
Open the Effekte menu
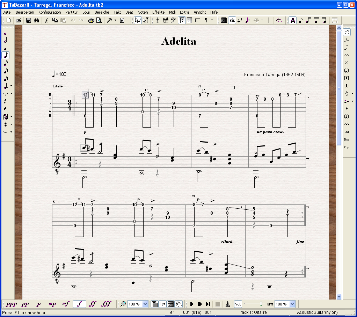[158, 12]
